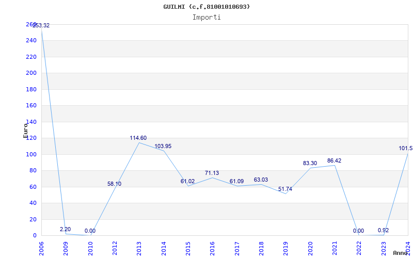The image size is (413, 258).
Task: Click the 58.10 data label
Action: click(x=114, y=184)
